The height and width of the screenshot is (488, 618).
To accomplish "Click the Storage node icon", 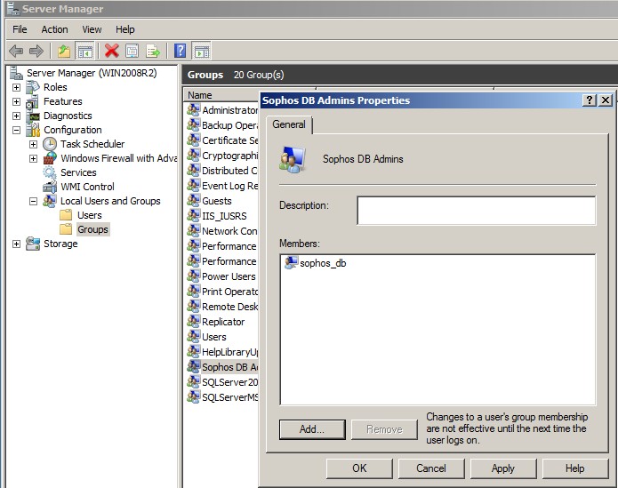I will pyautogui.click(x=33, y=244).
